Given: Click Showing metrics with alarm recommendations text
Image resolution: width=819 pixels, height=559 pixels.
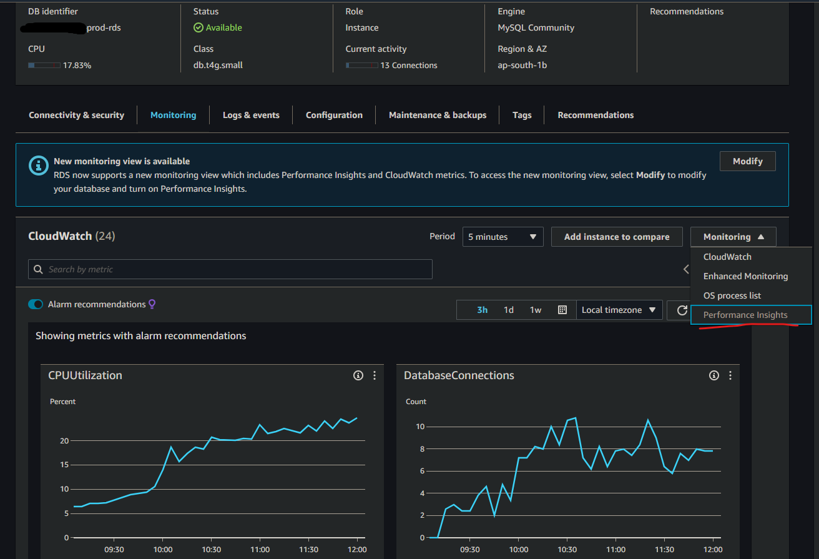Looking at the screenshot, I should [x=140, y=336].
